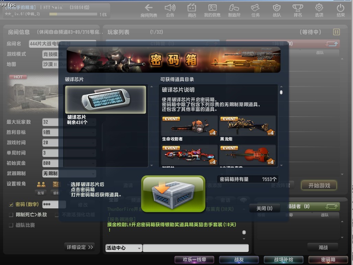The image size is (353, 265).
Task: Toggle the 限制死亡>杀敌 checkbox
Action: coord(11,215)
